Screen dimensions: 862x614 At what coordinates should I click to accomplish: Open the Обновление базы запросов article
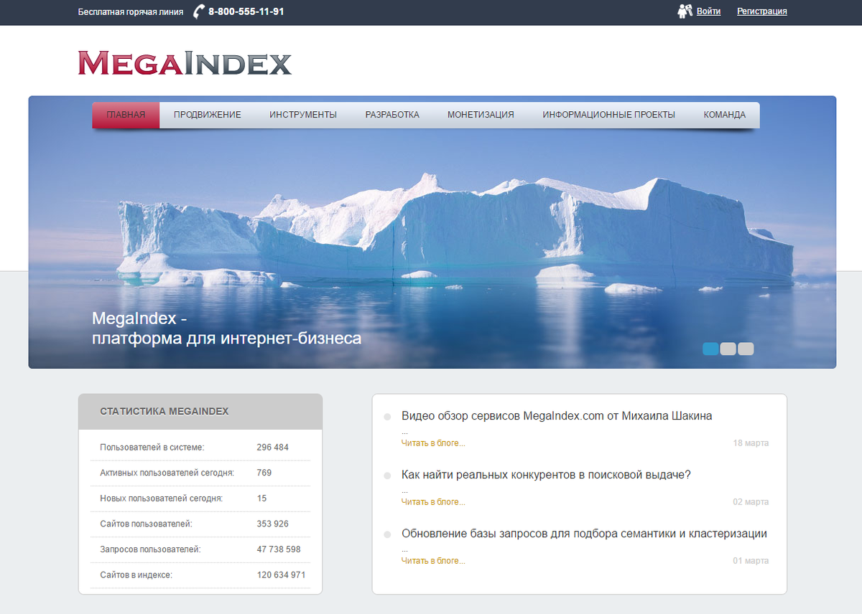[x=584, y=534]
